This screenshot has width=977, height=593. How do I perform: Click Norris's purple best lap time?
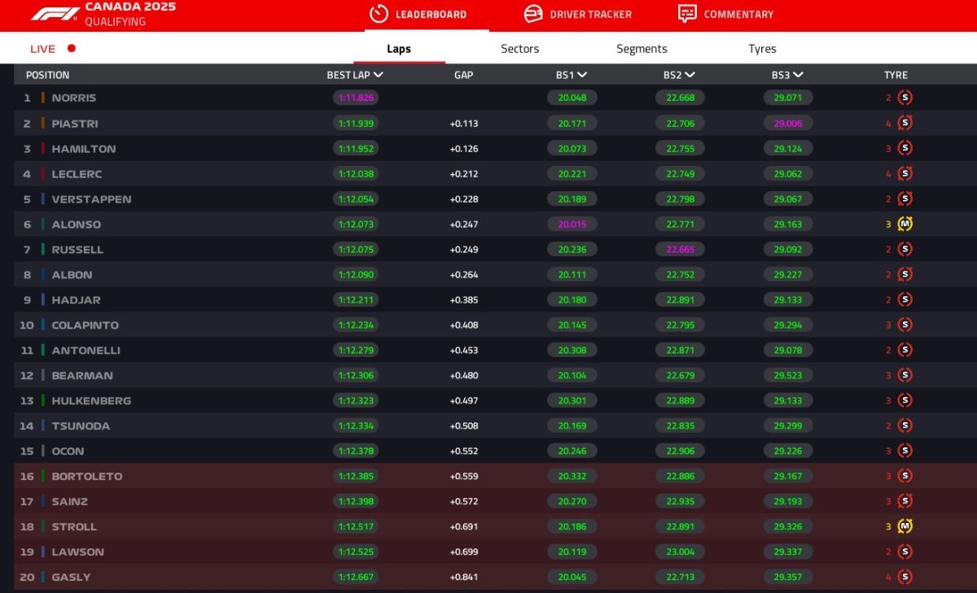pos(355,98)
